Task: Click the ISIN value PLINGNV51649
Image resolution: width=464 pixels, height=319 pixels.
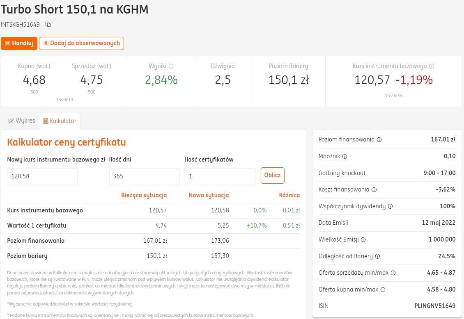Action: (x=435, y=306)
